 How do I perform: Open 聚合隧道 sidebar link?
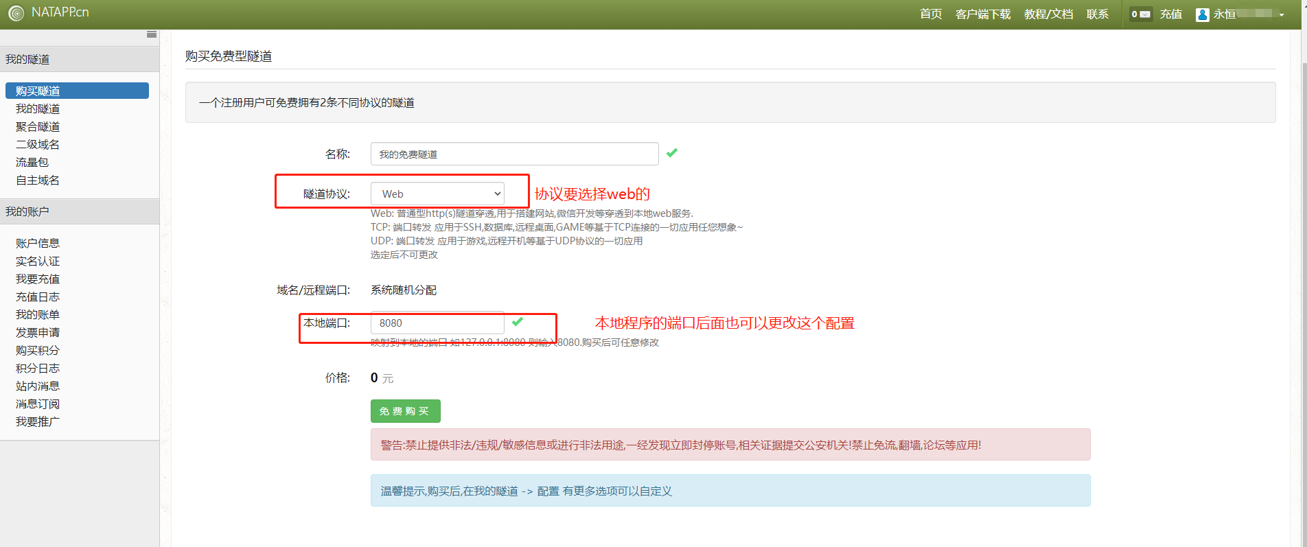(x=38, y=126)
